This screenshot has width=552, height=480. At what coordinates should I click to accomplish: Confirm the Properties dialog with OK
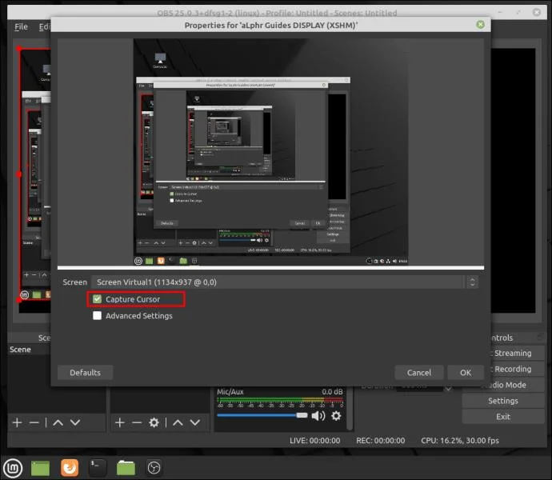[466, 373]
